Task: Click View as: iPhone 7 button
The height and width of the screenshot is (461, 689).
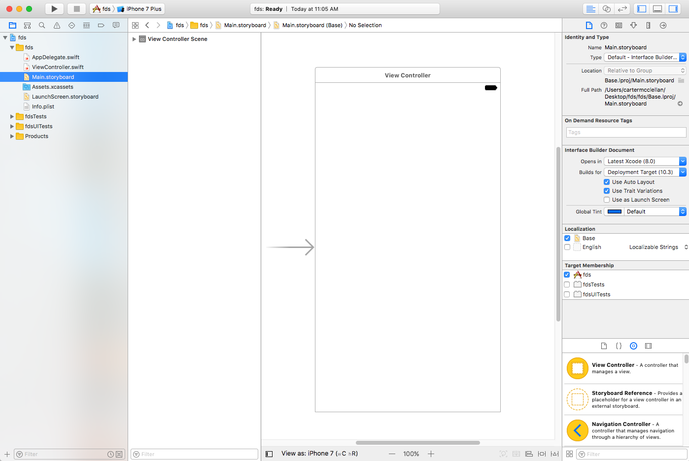Action: [319, 454]
